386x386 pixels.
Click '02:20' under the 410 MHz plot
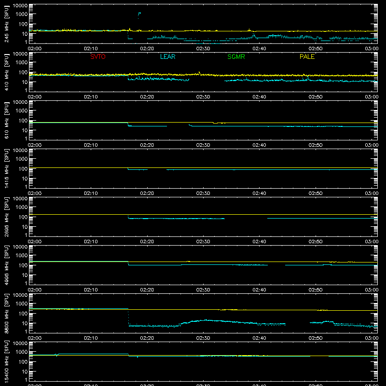click(147, 97)
